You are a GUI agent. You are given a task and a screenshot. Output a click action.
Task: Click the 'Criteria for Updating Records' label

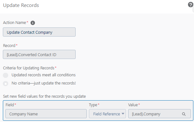(x=29, y=68)
